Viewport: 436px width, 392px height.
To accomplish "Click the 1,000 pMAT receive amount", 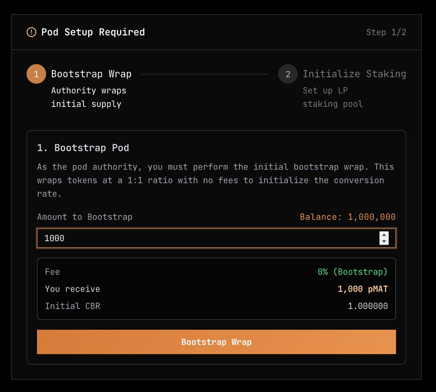I will 362,289.
